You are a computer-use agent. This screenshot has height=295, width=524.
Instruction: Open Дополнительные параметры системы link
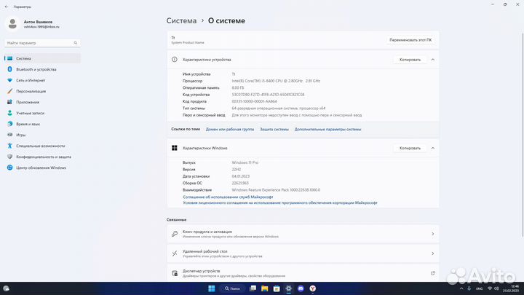click(327, 129)
